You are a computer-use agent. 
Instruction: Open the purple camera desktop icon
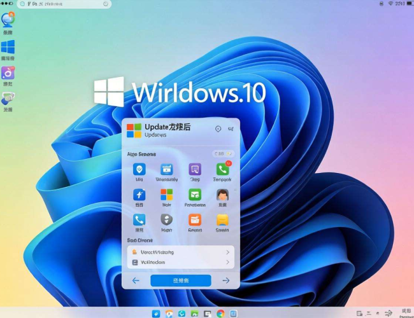tap(8, 73)
